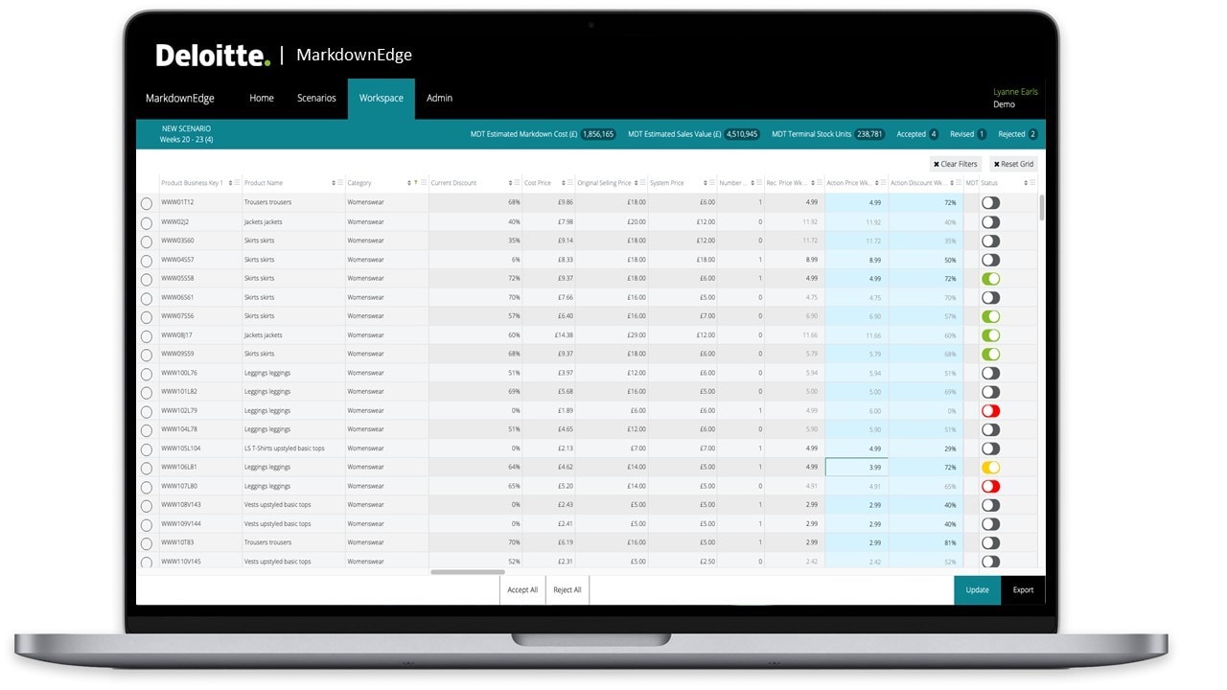Viewport: 1227px width, 690px height.
Task: Go to the Home tab
Action: point(262,98)
